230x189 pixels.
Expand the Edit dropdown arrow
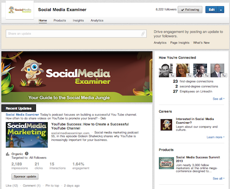coord(221,10)
